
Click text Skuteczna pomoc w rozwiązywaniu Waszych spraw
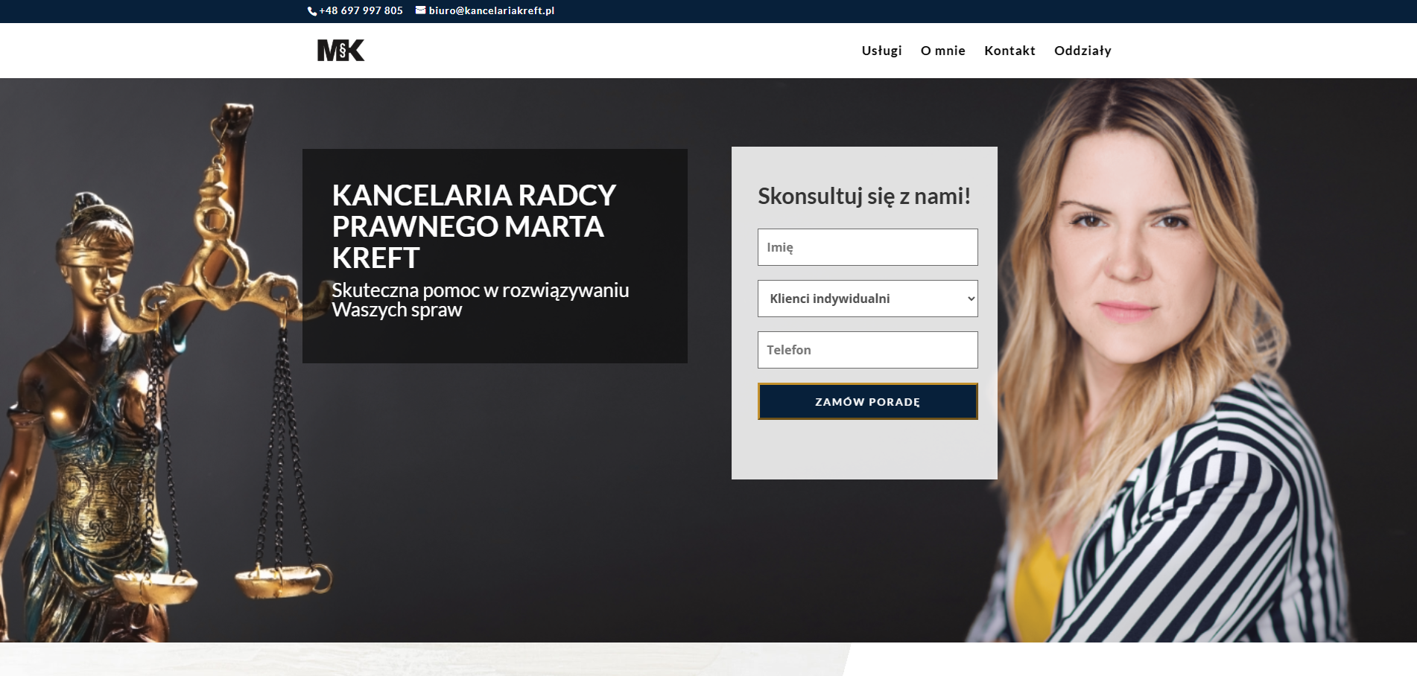click(481, 300)
